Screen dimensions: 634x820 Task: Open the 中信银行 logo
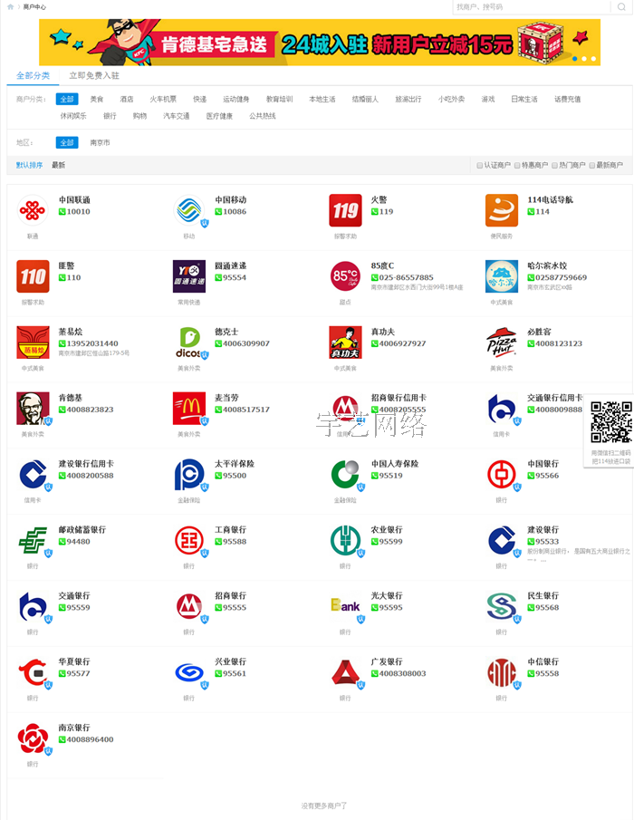[x=501, y=672]
